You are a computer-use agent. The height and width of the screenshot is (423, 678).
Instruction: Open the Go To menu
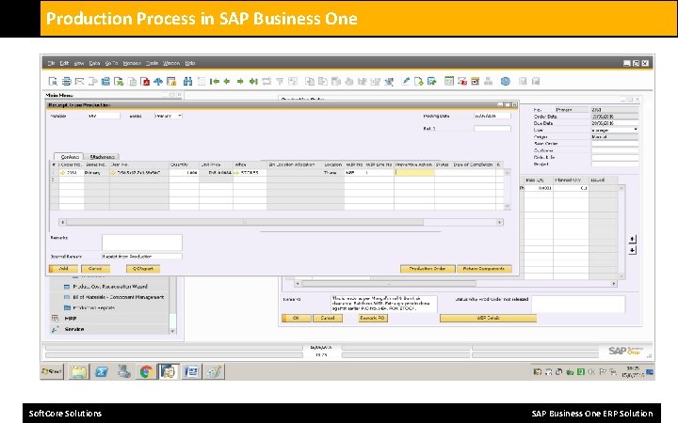point(111,63)
